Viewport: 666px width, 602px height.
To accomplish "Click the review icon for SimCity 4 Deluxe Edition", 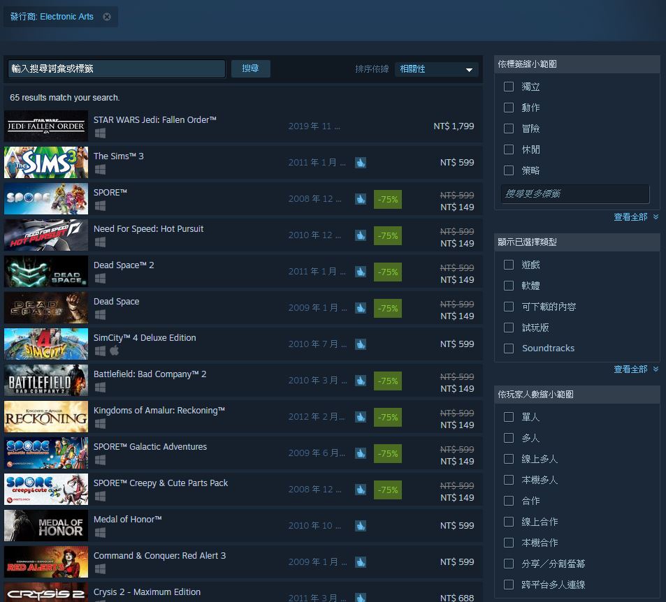I will tap(361, 344).
